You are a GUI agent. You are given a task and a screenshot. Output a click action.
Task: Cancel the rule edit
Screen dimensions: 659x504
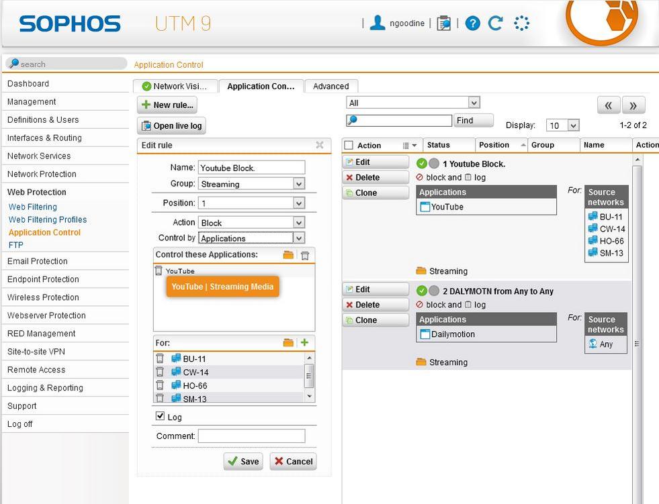point(294,461)
